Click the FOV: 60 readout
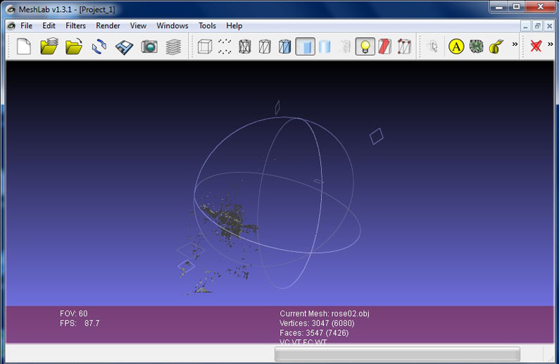Screen dimensions: 559x364 point(74,313)
